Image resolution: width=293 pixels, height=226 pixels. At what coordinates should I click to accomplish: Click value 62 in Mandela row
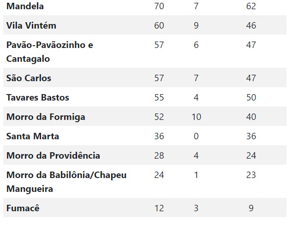251,6
